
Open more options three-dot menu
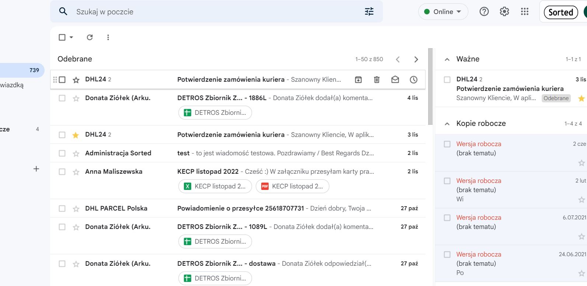tap(108, 37)
